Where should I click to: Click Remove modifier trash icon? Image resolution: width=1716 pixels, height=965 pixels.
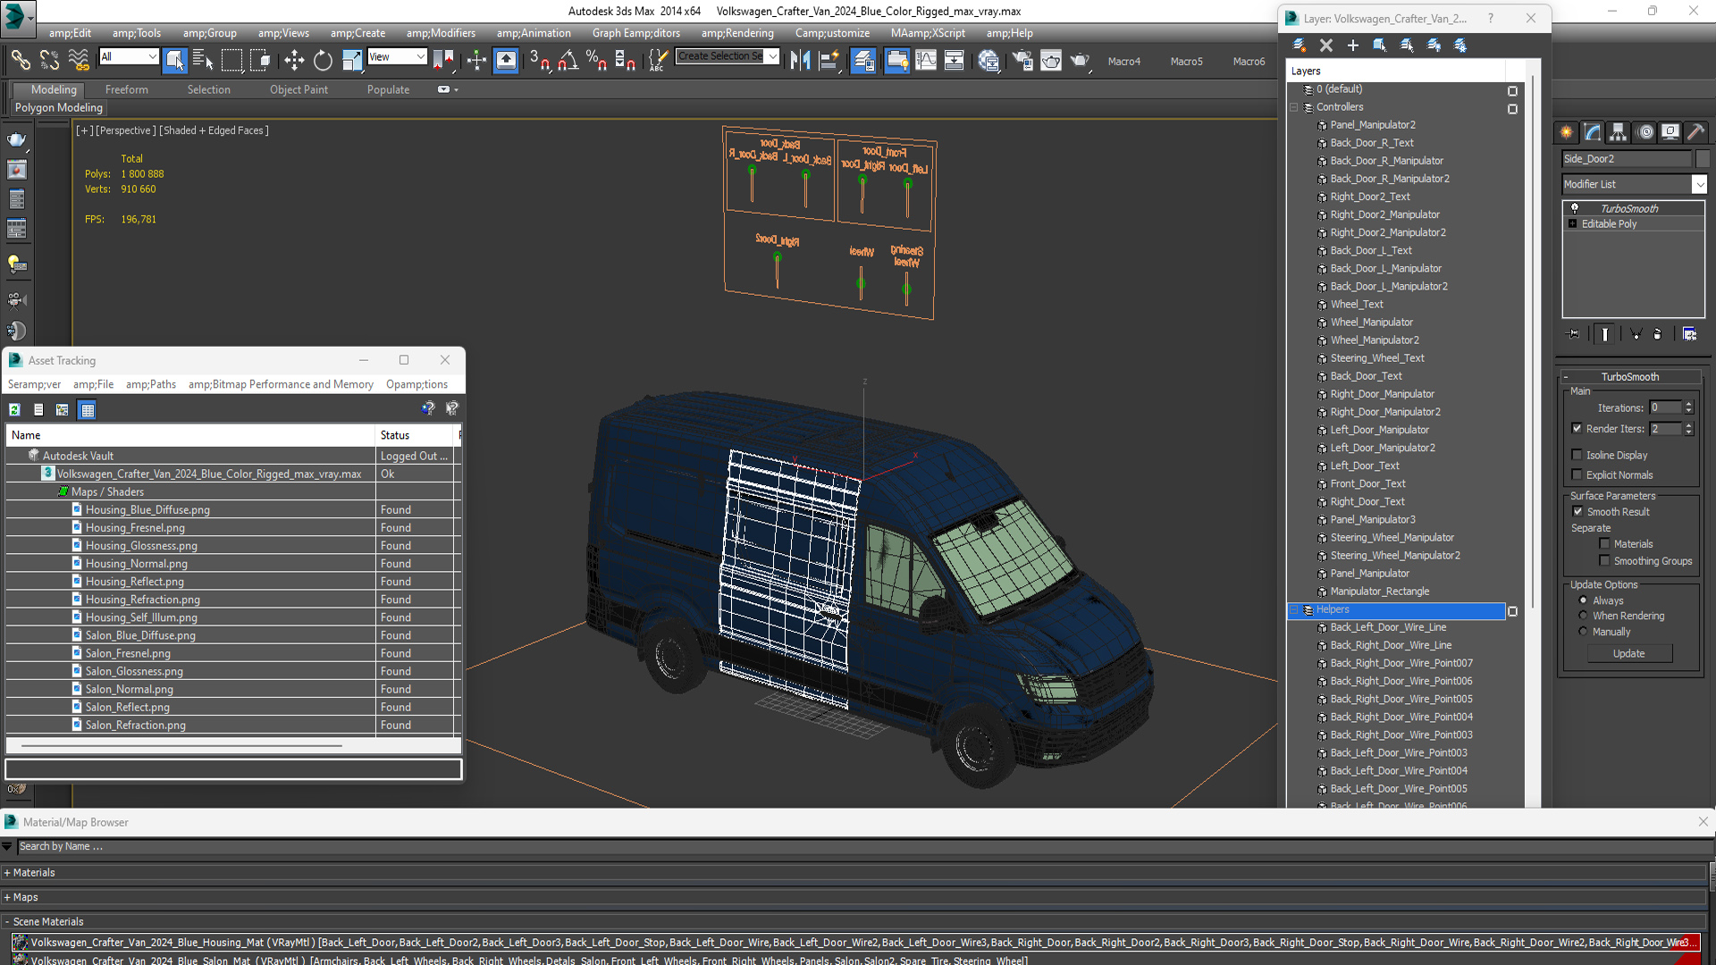(x=1658, y=334)
